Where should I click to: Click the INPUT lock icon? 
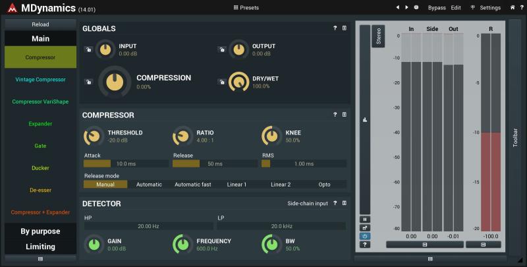88,49
